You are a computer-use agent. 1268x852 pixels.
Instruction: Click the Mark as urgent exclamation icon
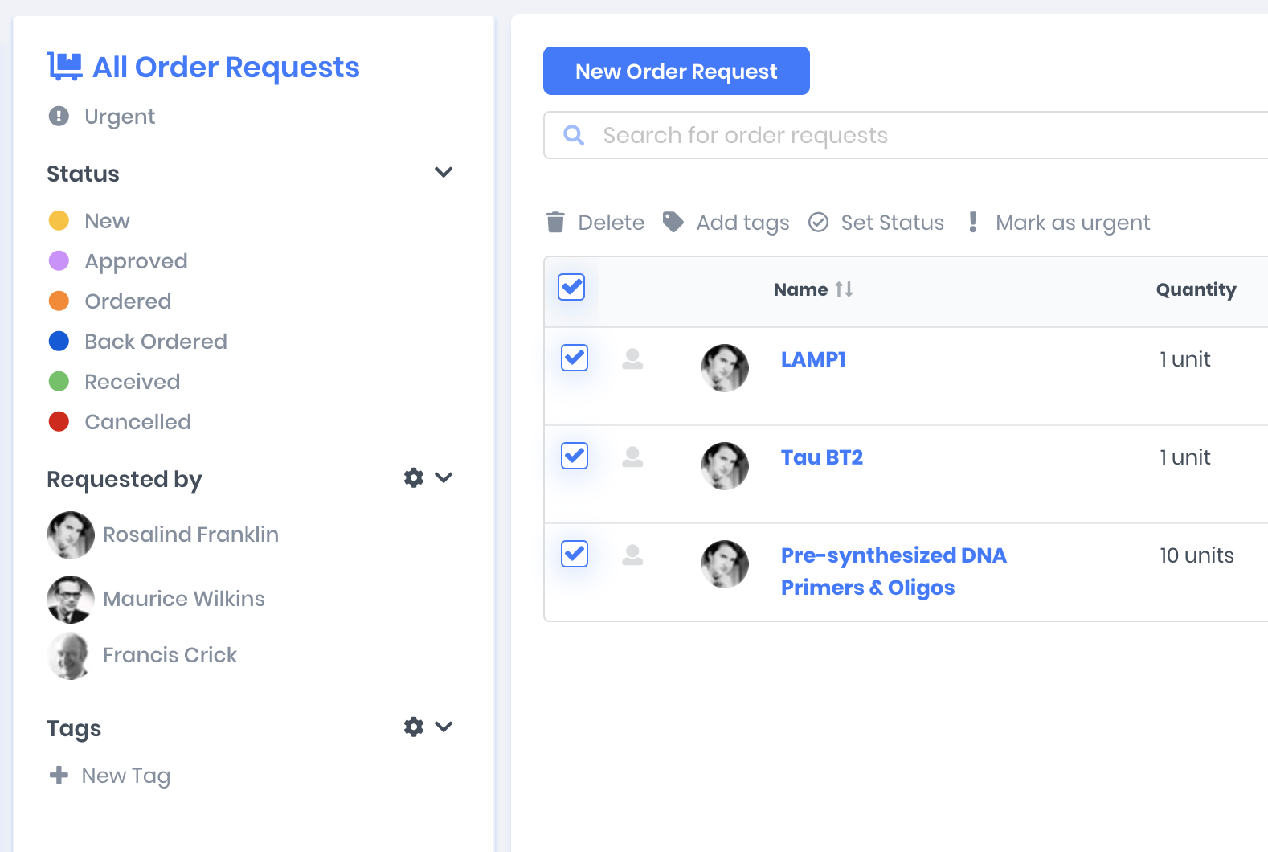tap(972, 222)
